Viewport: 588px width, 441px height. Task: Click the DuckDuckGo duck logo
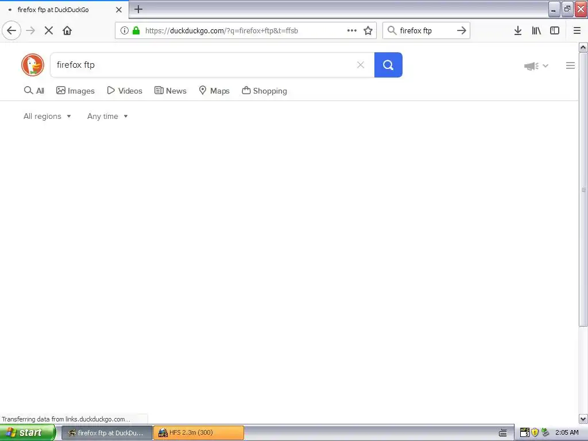(x=33, y=65)
